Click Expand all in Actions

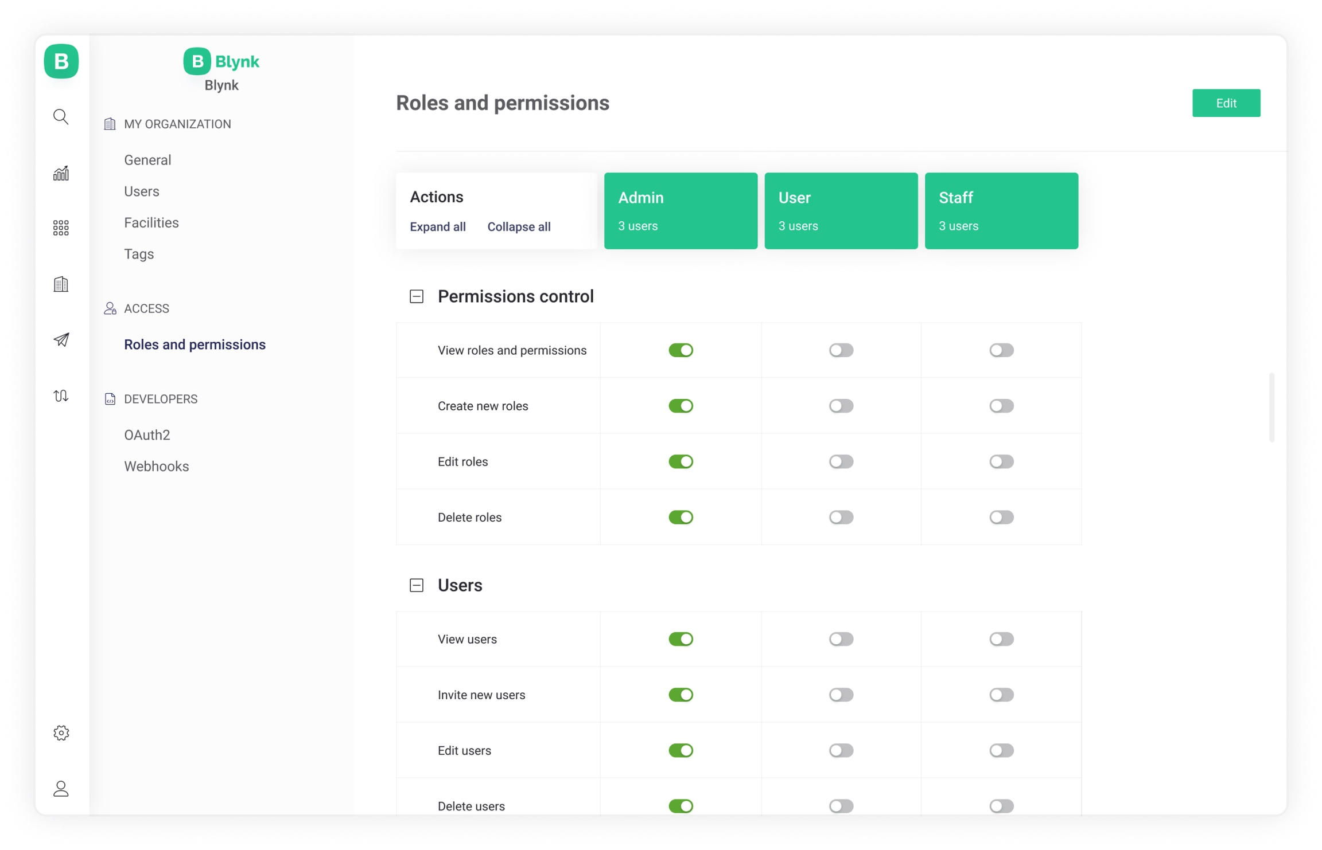437,227
